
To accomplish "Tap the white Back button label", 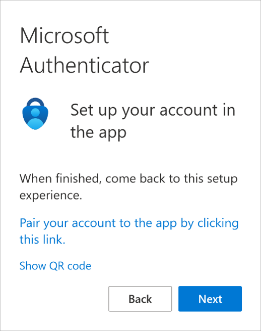I will 140,299.
